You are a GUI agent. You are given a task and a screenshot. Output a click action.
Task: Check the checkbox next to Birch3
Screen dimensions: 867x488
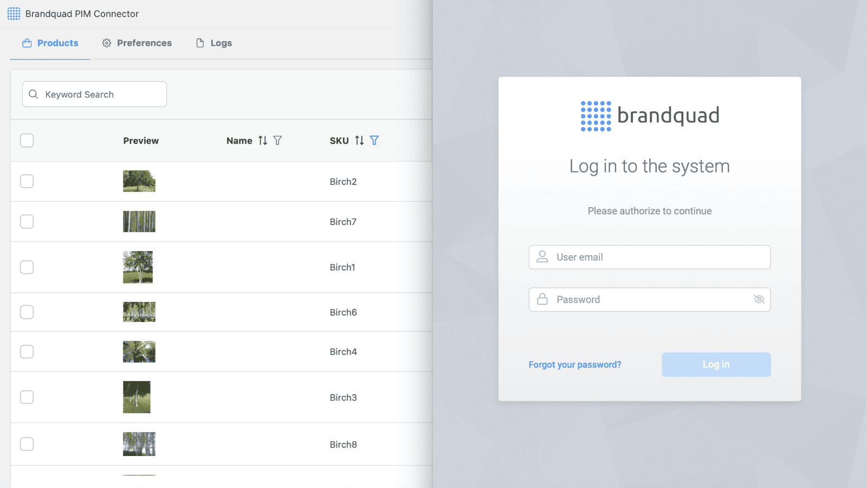tap(27, 397)
